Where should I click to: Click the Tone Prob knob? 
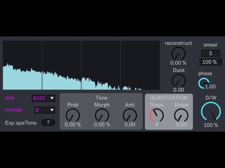coord(73,115)
